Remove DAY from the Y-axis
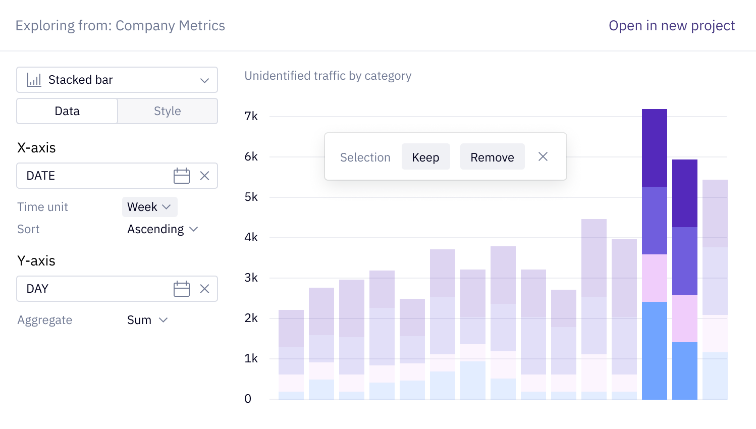 [205, 289]
